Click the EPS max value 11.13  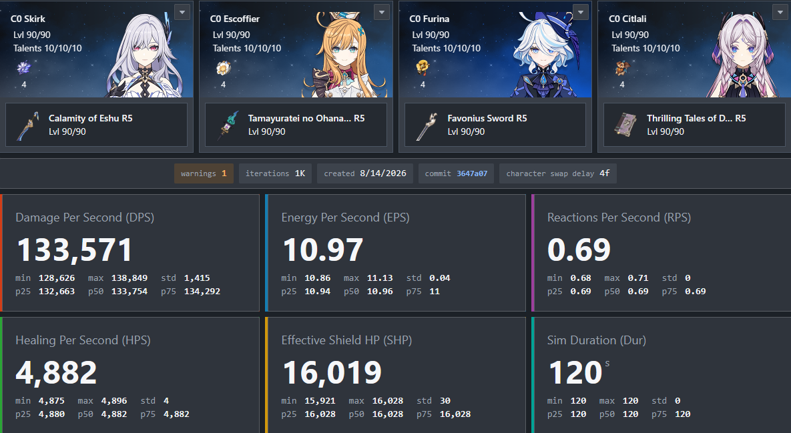click(x=379, y=278)
